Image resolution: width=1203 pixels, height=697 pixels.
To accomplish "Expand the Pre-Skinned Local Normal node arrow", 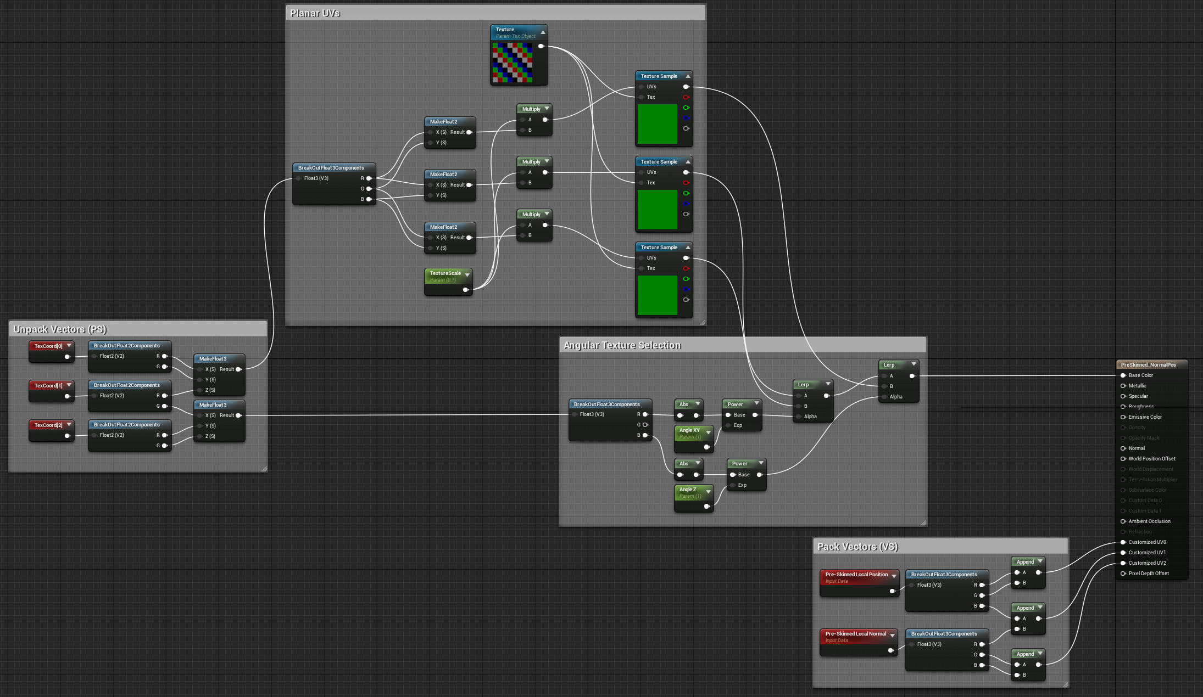I will 893,635.
